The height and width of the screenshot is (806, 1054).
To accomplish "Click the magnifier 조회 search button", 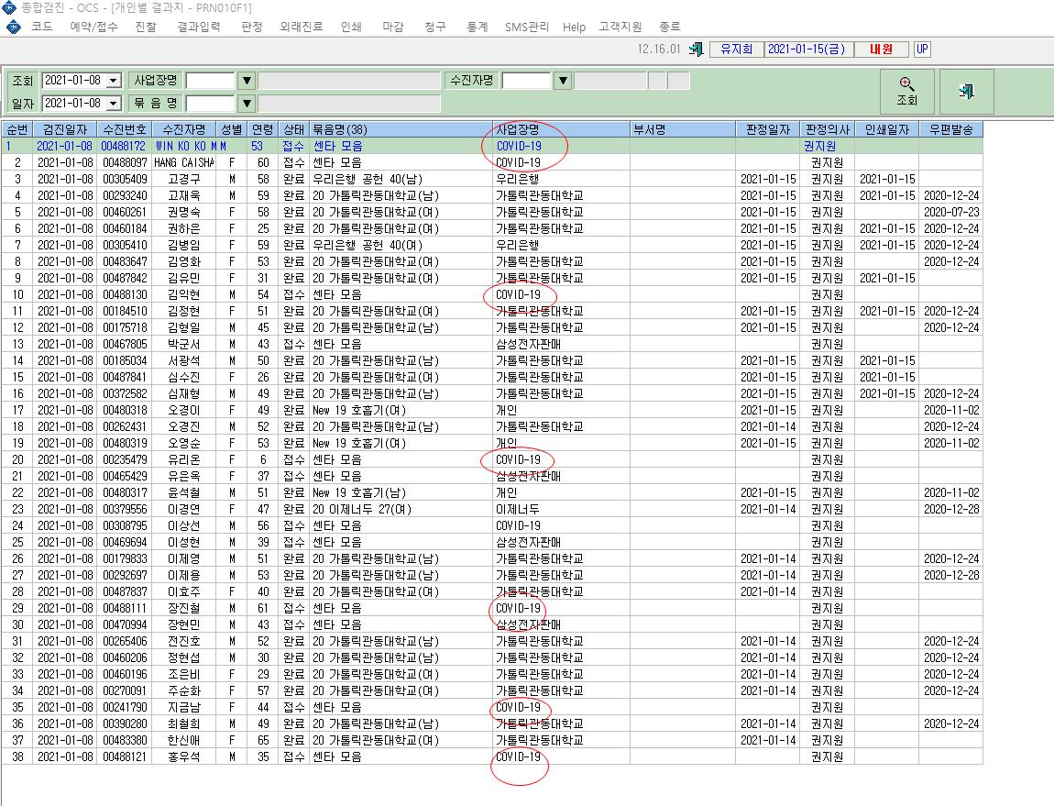I will coord(906,92).
